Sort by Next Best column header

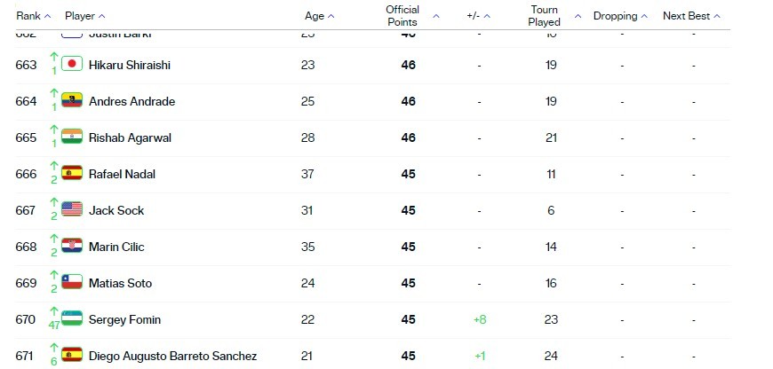691,16
